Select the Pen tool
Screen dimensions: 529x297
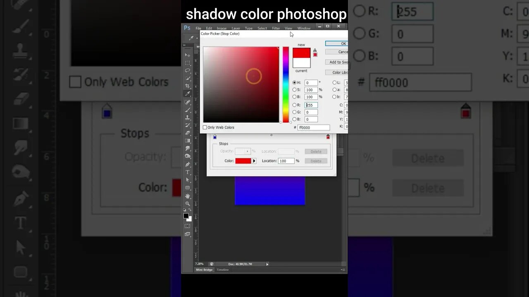(188, 164)
